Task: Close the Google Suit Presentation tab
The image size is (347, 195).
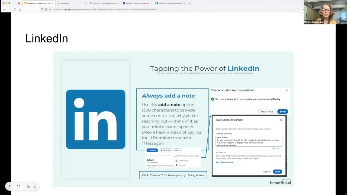Action: [53, 3]
